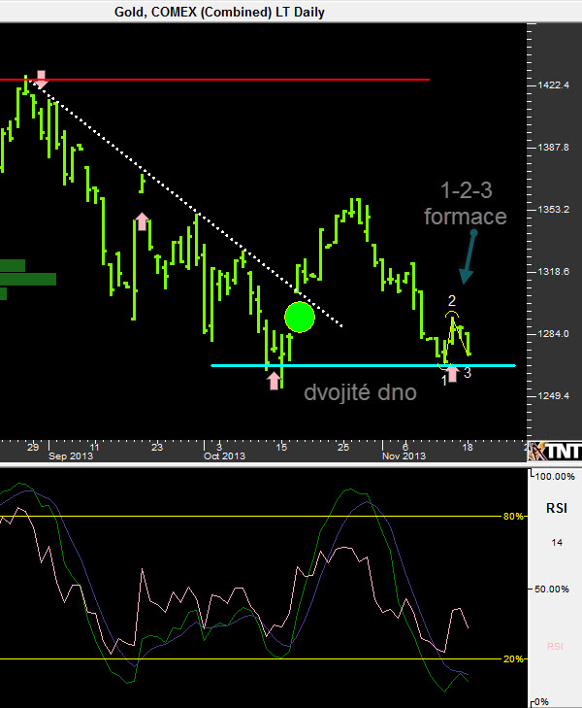
Task: Select the longest dark green bar at left
Action: [28, 279]
